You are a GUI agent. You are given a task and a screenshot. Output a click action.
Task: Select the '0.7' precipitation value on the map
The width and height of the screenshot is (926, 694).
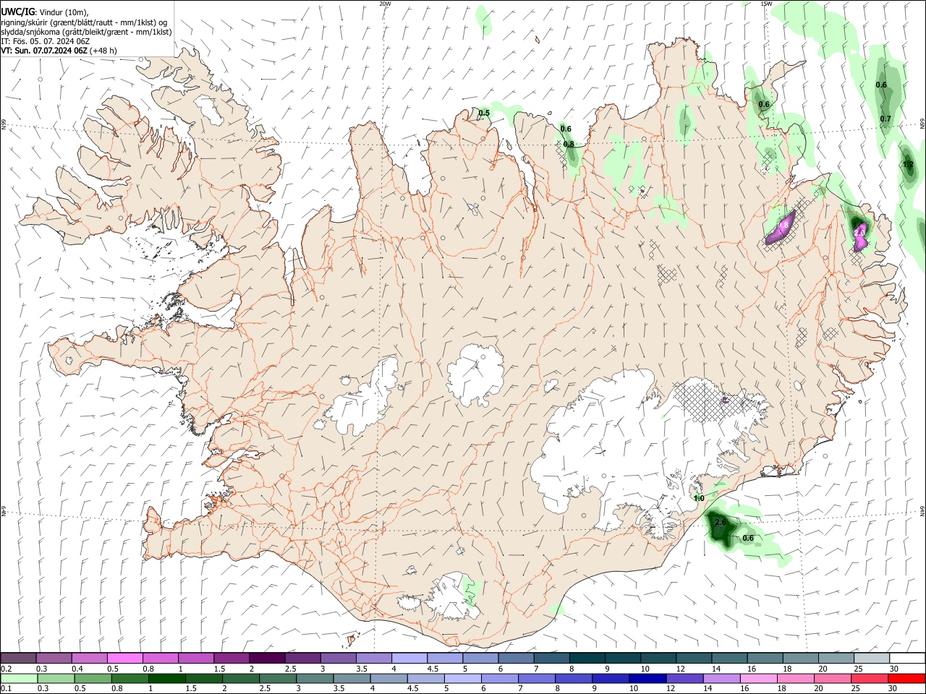[885, 119]
